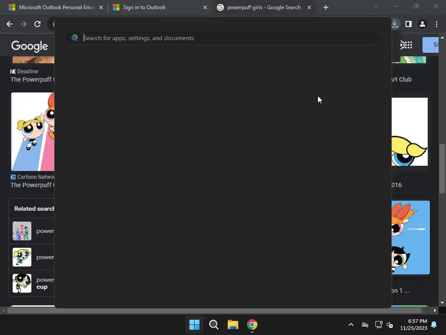Image resolution: width=446 pixels, height=335 pixels.
Task: Reload the current page
Action: [37, 24]
